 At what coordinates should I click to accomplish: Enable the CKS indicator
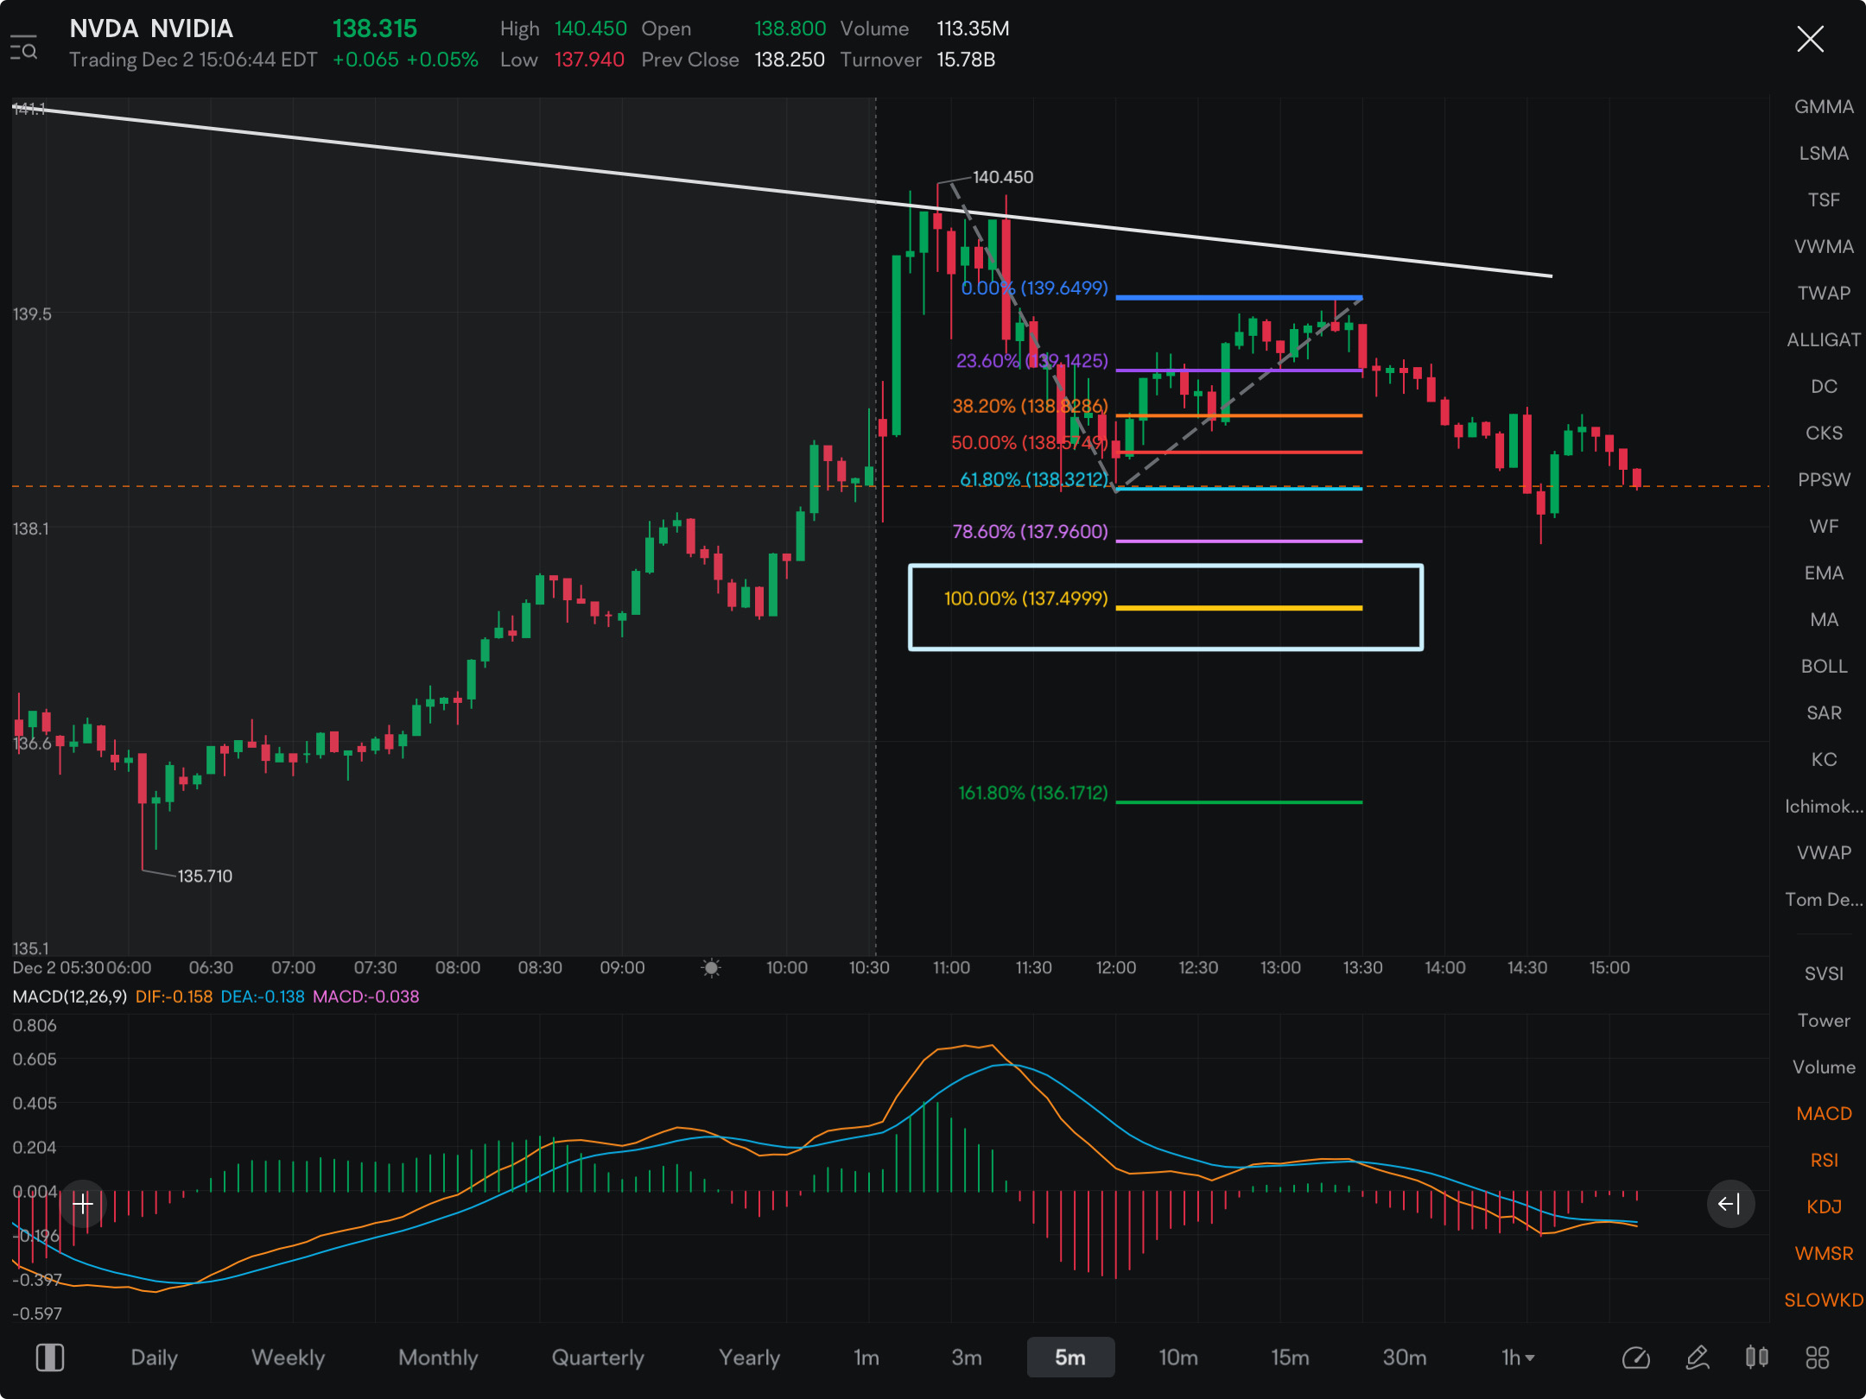[x=1824, y=434]
